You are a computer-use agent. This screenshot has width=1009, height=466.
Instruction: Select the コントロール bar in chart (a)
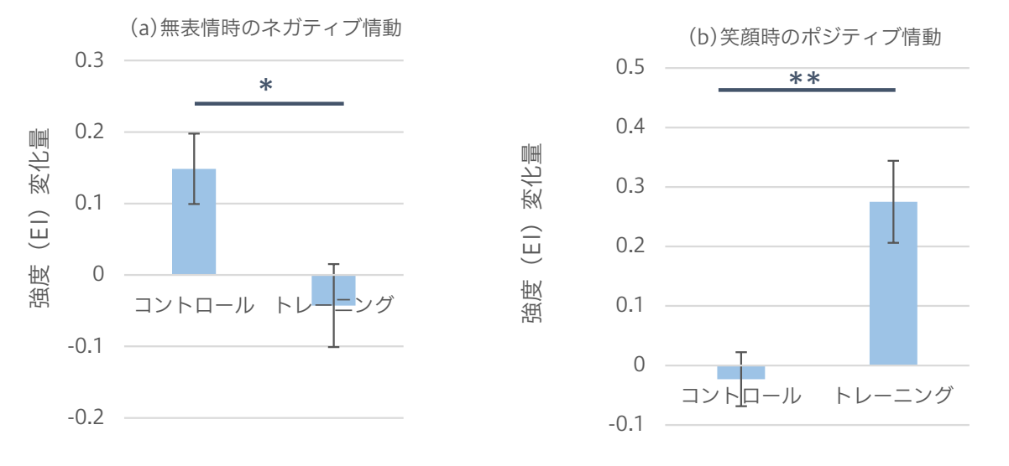[194, 221]
